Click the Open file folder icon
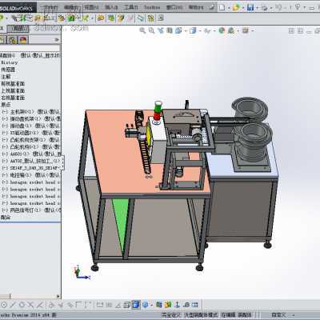 tap(236, 8)
